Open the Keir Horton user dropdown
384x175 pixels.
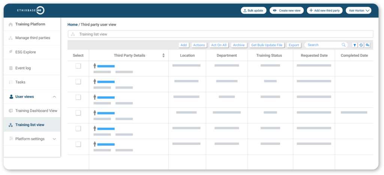click(x=358, y=10)
